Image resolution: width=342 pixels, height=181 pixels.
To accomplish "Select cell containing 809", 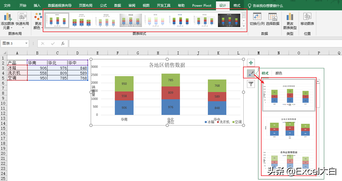I will tap(57, 73).
